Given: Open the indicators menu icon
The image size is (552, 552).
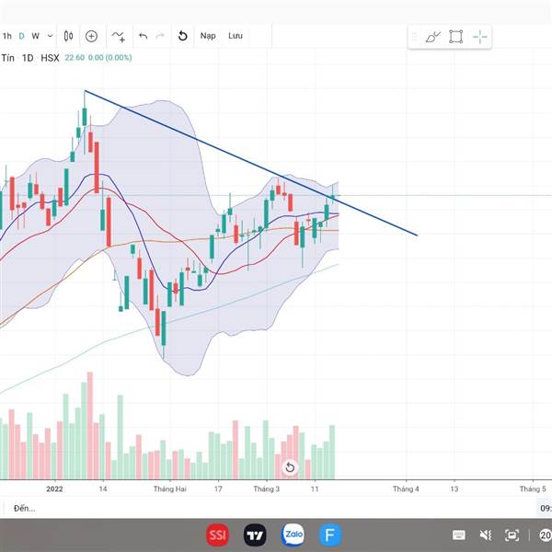Looking at the screenshot, I should 119,36.
